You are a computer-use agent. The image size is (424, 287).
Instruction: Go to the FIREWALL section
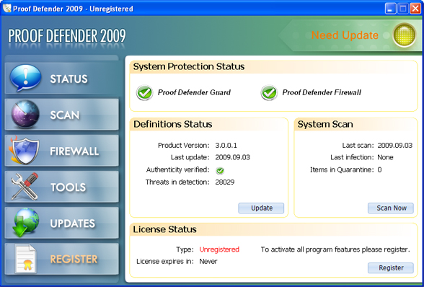tap(62, 151)
